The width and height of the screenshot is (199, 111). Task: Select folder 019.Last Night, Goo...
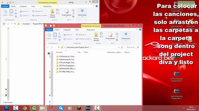(66, 63)
